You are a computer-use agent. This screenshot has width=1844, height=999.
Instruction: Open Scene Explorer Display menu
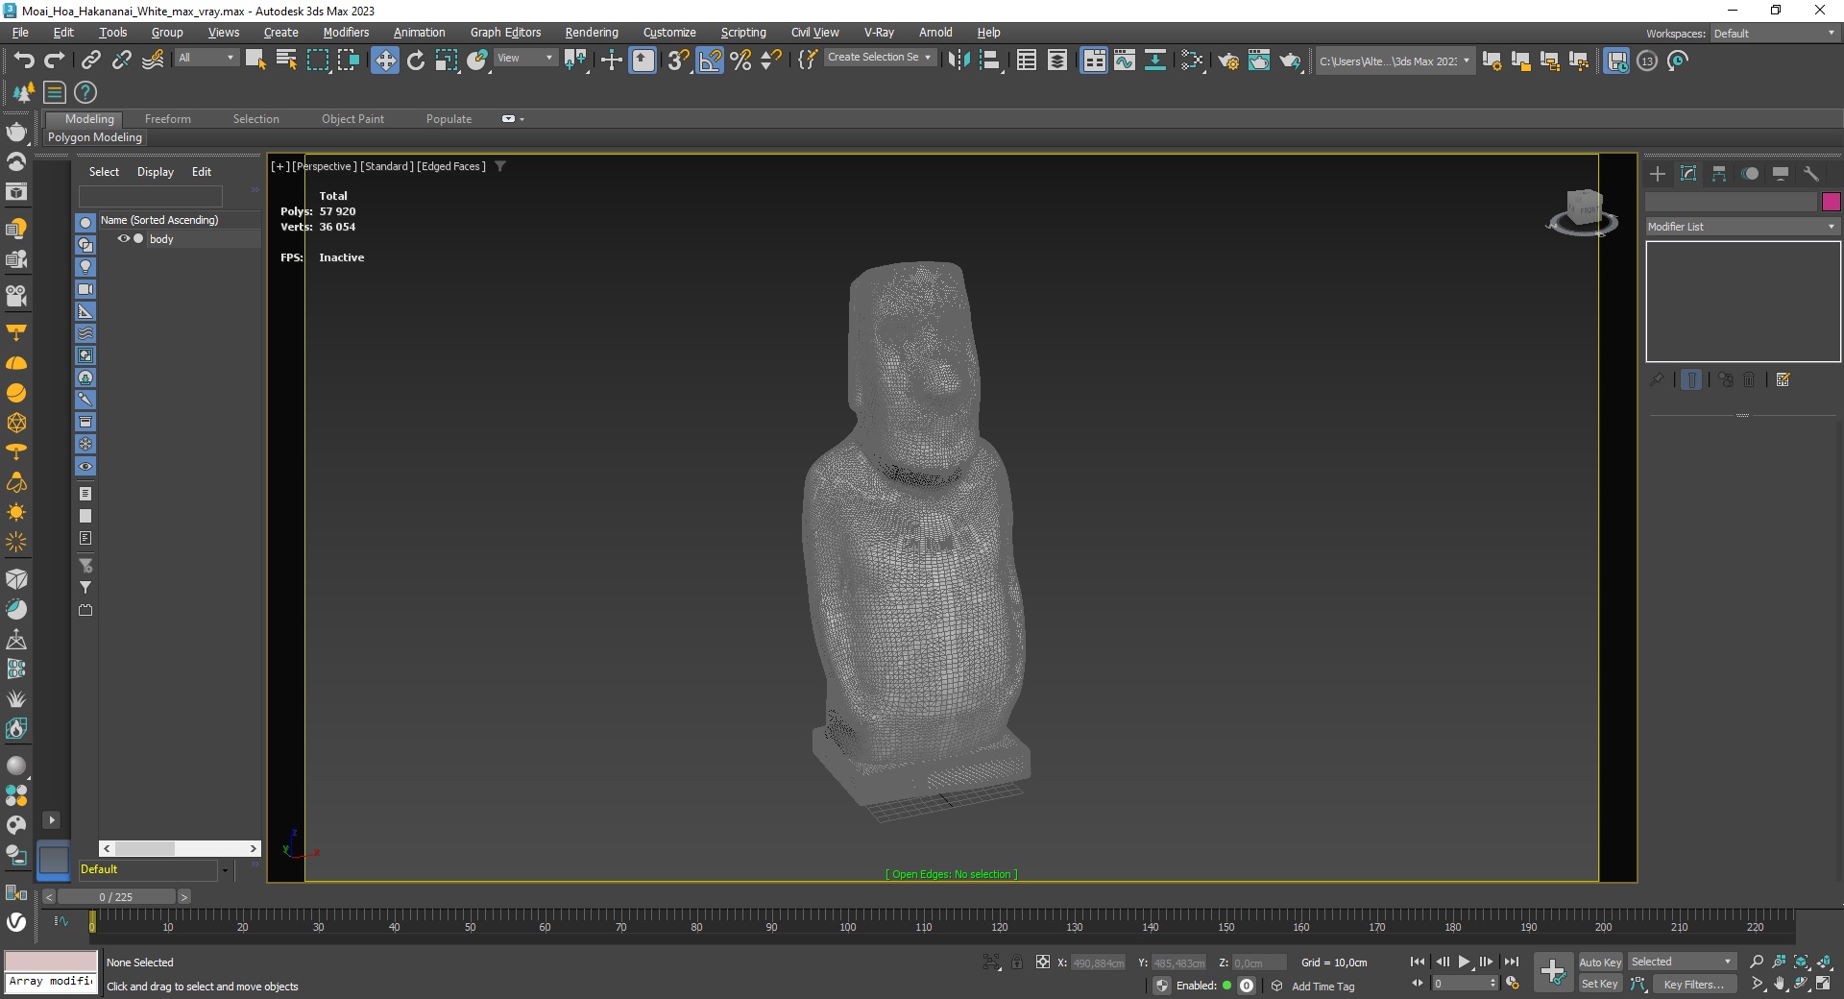[x=156, y=172]
